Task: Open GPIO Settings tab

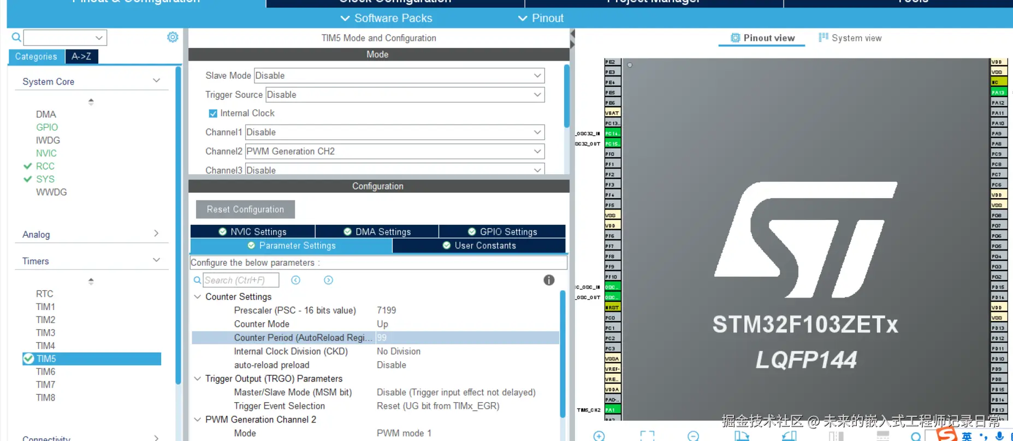Action: click(502, 231)
